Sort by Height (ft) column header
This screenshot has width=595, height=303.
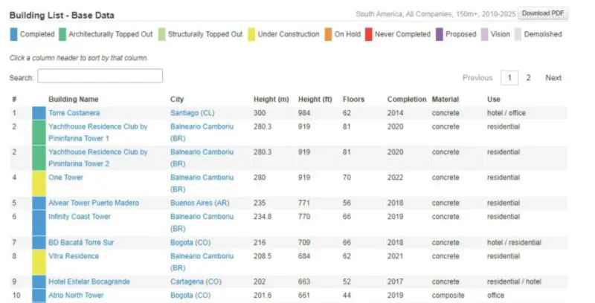click(315, 100)
